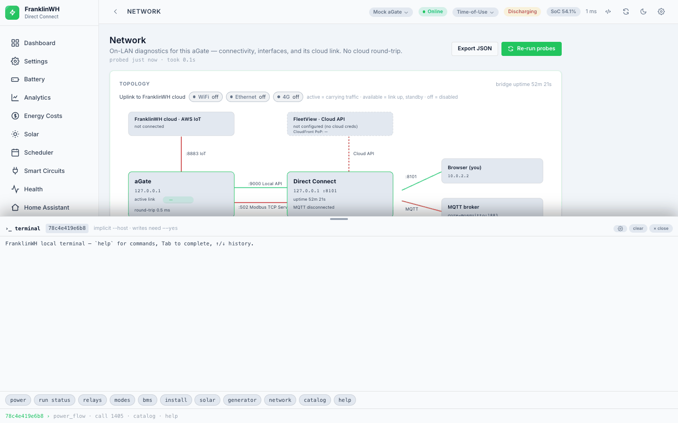Open the Scheduler calendar icon
This screenshot has width=678, height=423.
pos(15,153)
